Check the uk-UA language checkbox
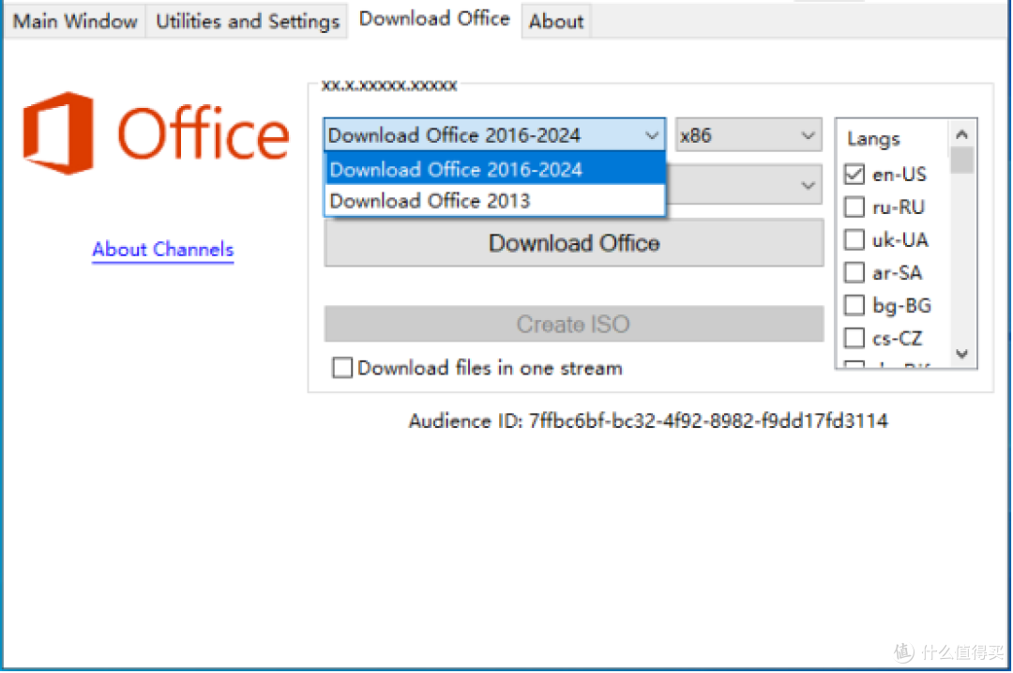Screen dimensions: 1013x673 pyautogui.click(x=854, y=240)
